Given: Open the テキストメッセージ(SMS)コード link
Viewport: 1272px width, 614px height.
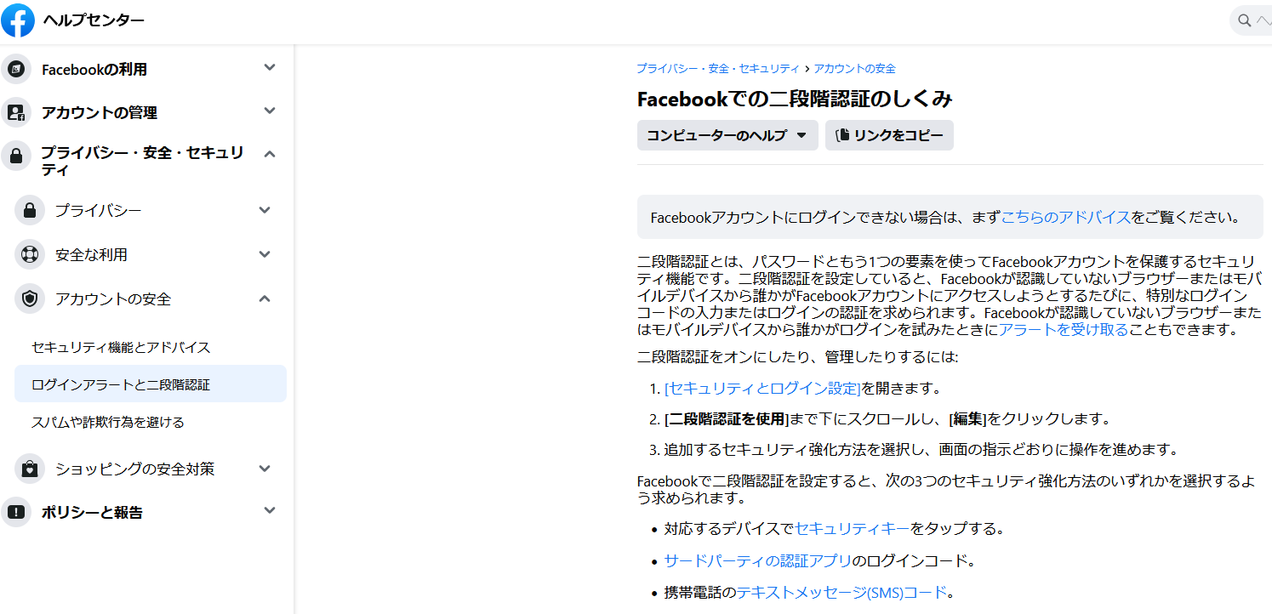Looking at the screenshot, I should (841, 592).
